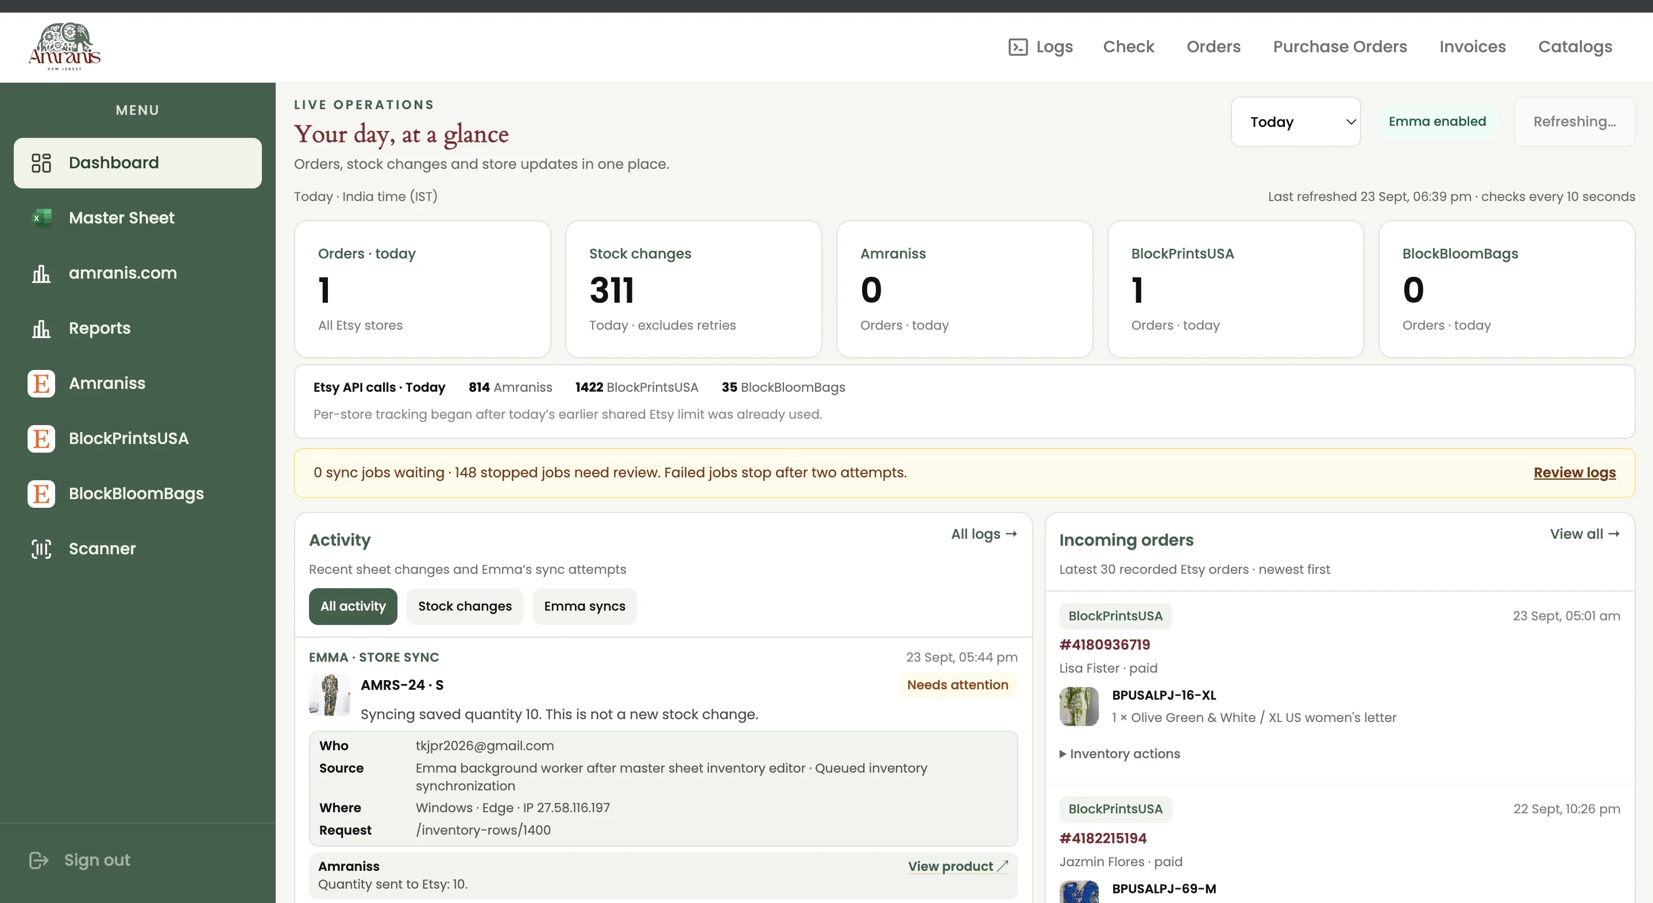
Task: Click the Master Sheet Excel icon
Action: coord(41,218)
